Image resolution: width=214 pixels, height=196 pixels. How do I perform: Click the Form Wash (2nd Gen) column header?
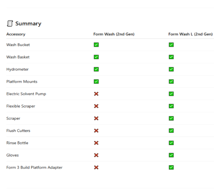[114, 34]
